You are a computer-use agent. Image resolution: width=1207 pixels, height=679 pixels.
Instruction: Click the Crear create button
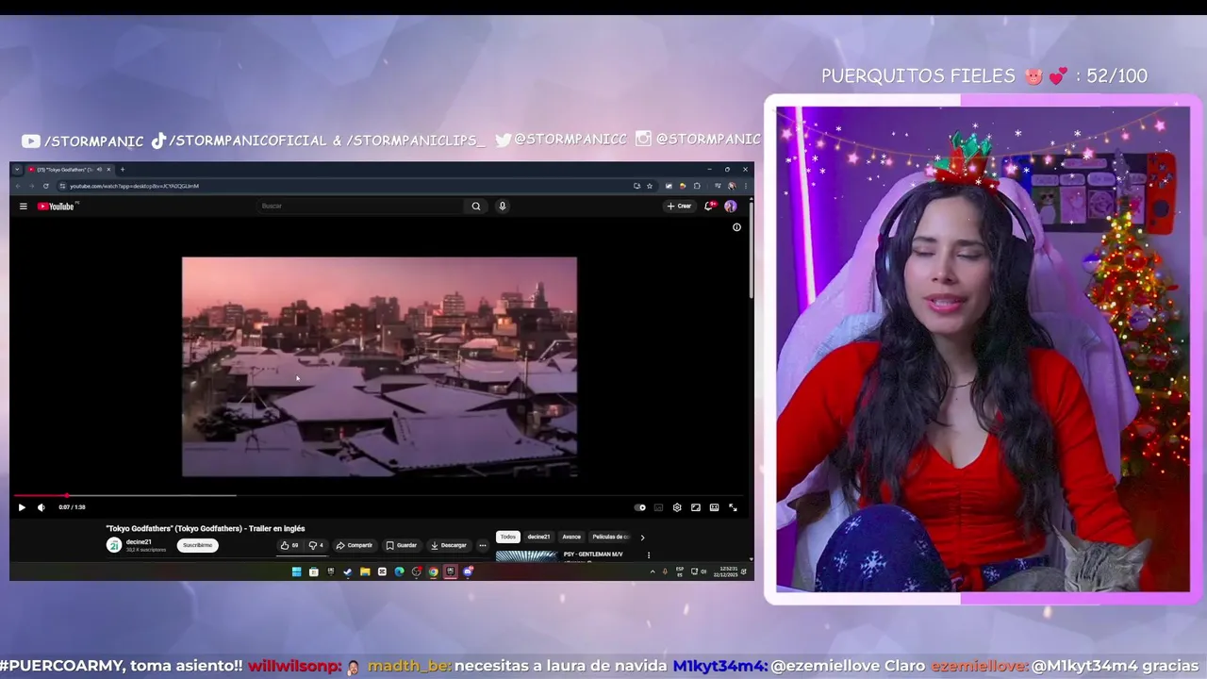tap(679, 206)
